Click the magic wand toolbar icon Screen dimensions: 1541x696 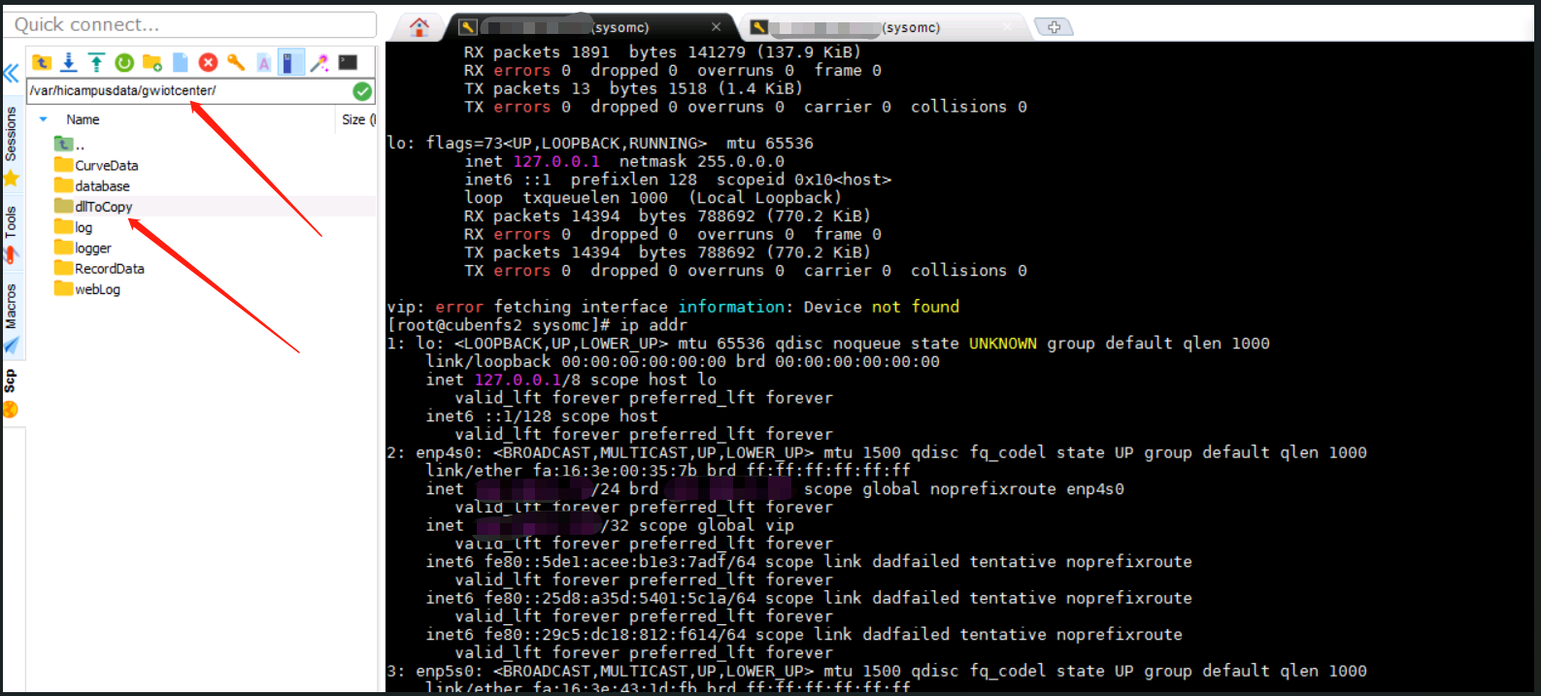[x=319, y=63]
